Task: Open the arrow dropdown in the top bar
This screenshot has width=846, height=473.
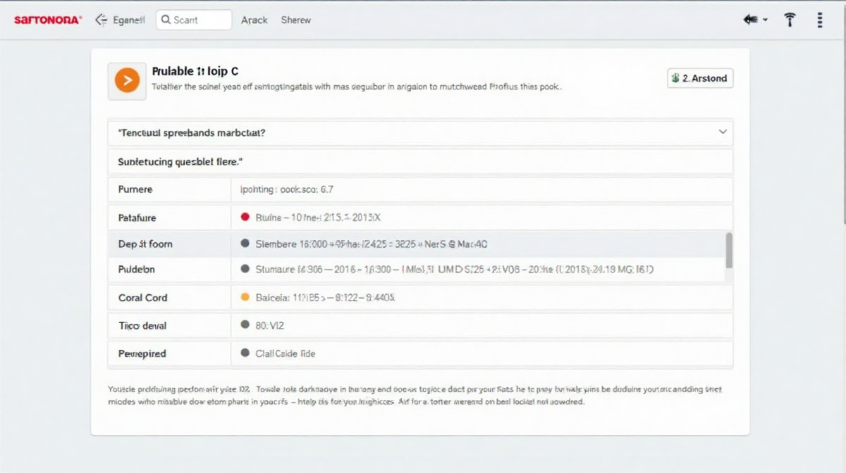Action: click(755, 20)
